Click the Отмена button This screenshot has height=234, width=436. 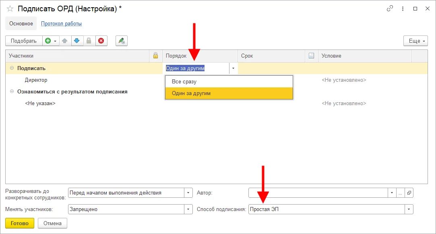tap(52, 223)
